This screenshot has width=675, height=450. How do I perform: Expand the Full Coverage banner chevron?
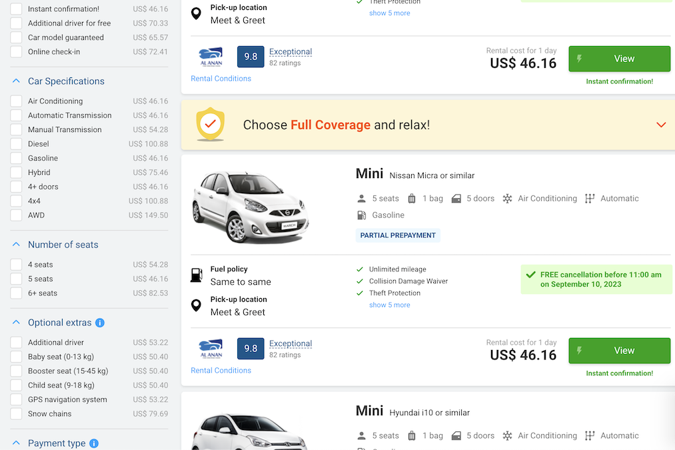coord(661,125)
